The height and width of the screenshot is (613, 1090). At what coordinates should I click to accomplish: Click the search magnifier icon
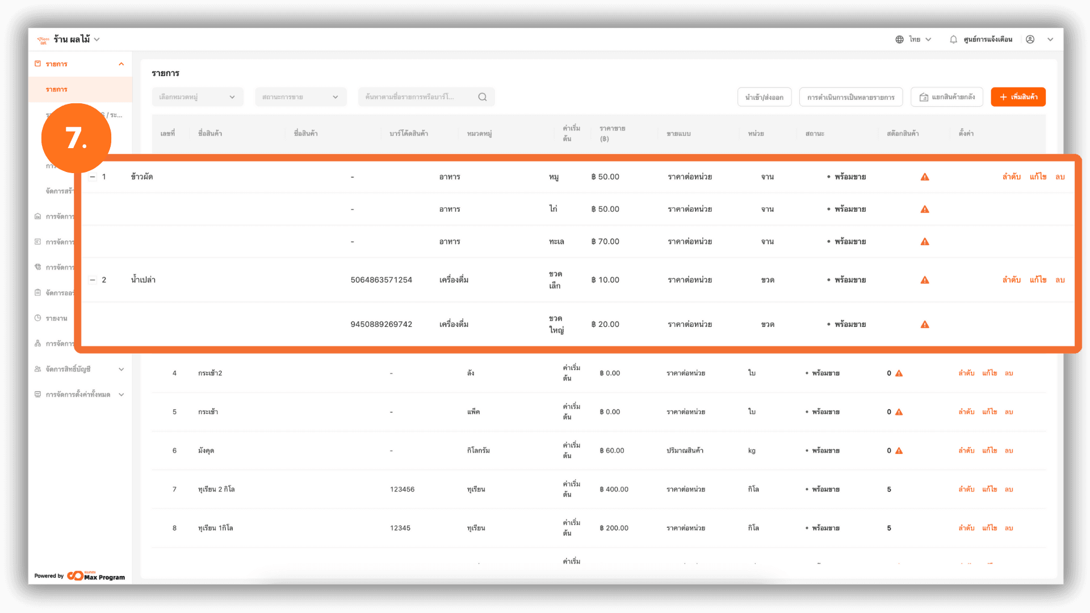point(483,97)
